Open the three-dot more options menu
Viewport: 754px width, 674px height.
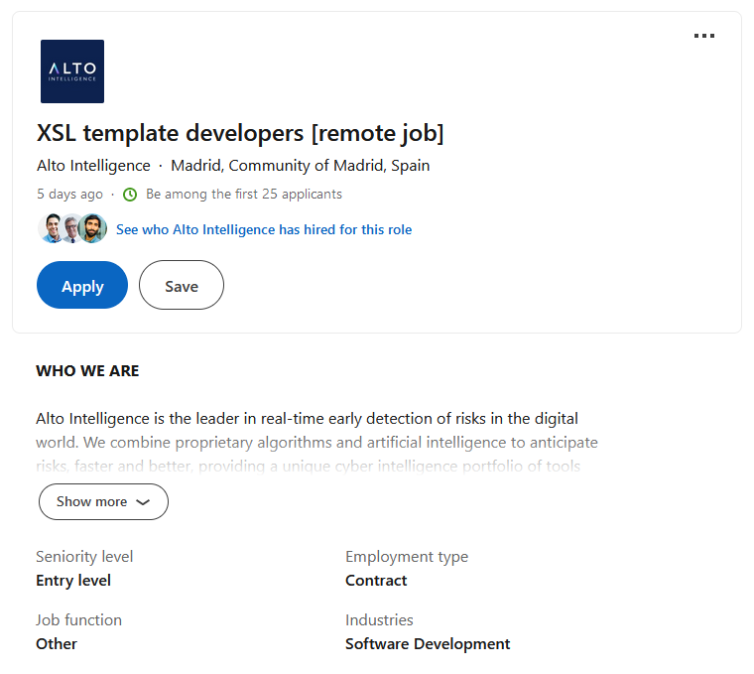tap(704, 36)
